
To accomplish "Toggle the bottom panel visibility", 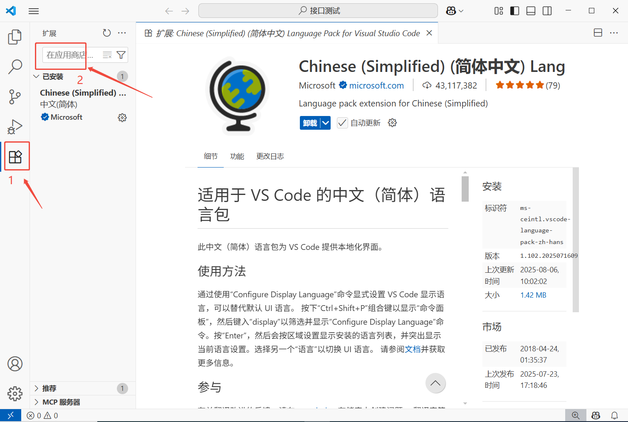I will [531, 11].
